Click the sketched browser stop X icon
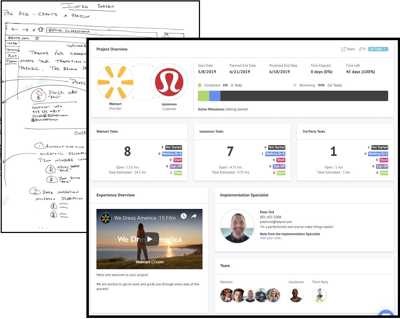The height and width of the screenshot is (319, 400). click(34, 30)
